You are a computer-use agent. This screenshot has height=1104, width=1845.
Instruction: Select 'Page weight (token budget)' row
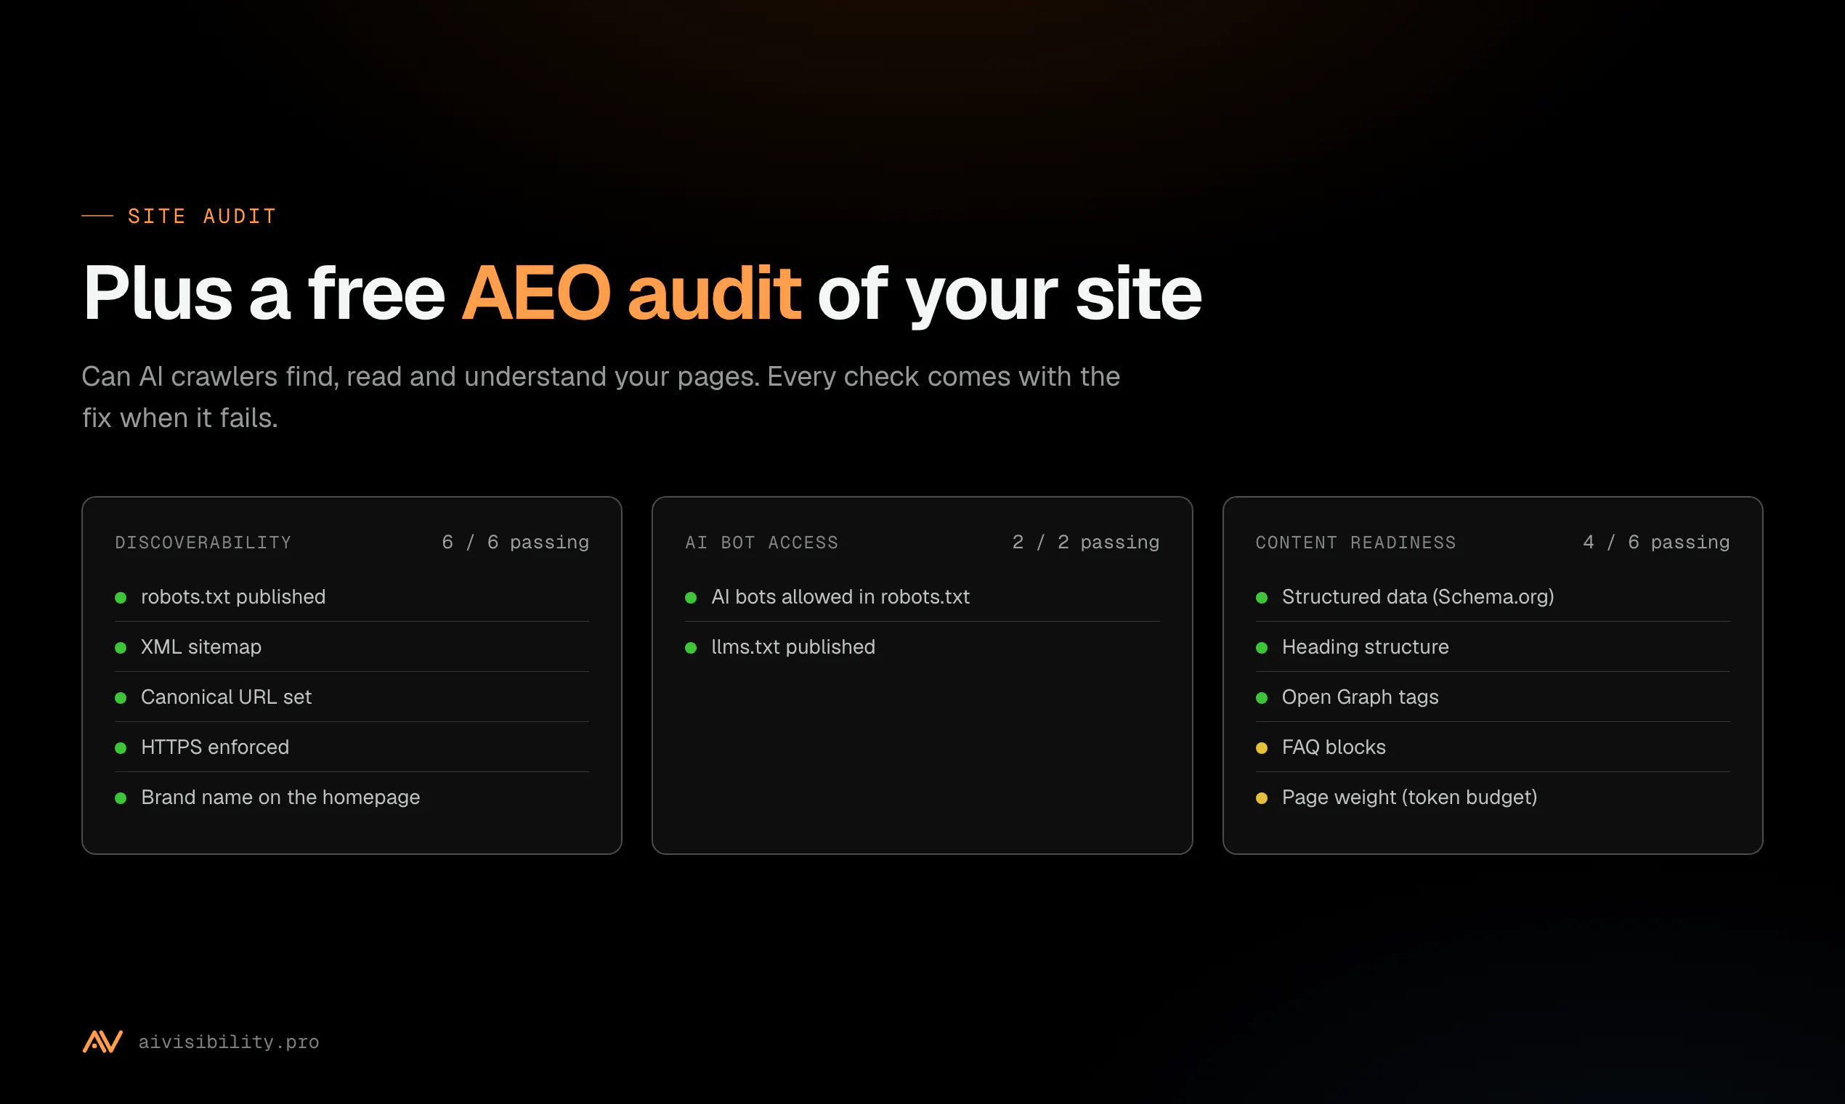pyautogui.click(x=1493, y=797)
